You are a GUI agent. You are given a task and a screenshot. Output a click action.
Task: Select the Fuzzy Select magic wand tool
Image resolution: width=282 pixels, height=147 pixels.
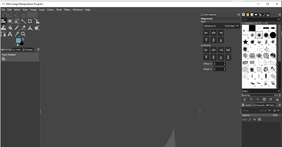point(23,21)
